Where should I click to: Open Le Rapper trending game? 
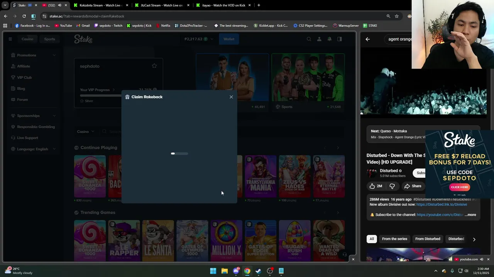click(x=124, y=241)
